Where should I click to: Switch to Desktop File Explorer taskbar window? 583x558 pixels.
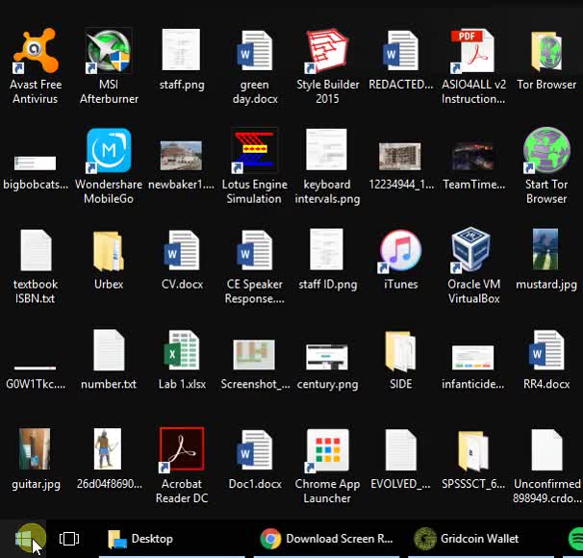tap(172, 539)
